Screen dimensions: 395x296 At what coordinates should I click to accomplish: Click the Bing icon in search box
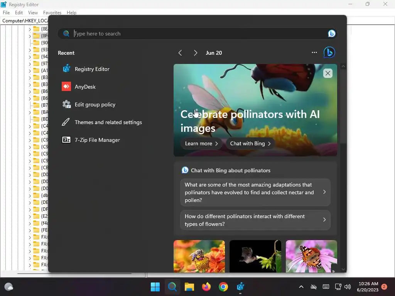(331, 34)
